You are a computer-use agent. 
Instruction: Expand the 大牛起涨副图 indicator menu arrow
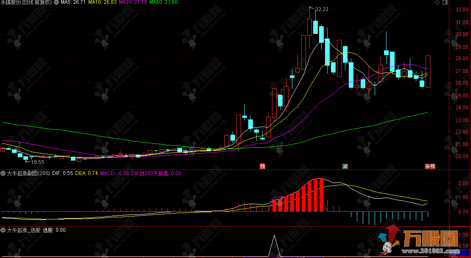click(3, 173)
